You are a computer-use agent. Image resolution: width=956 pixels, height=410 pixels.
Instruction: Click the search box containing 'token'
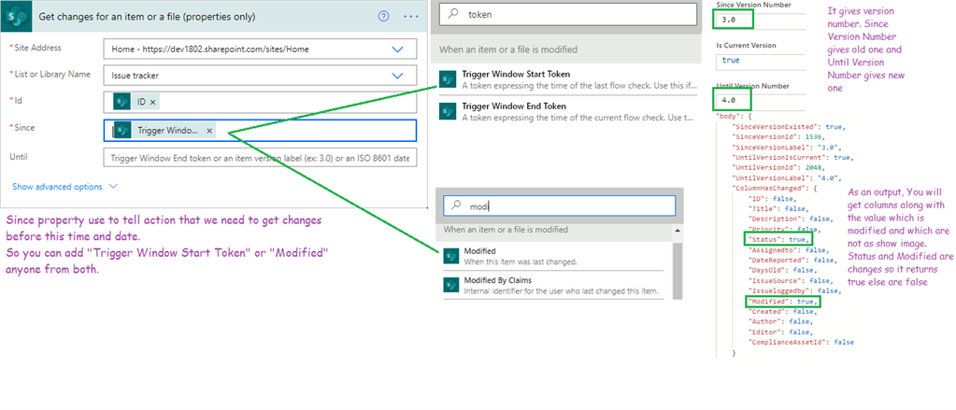tap(567, 15)
